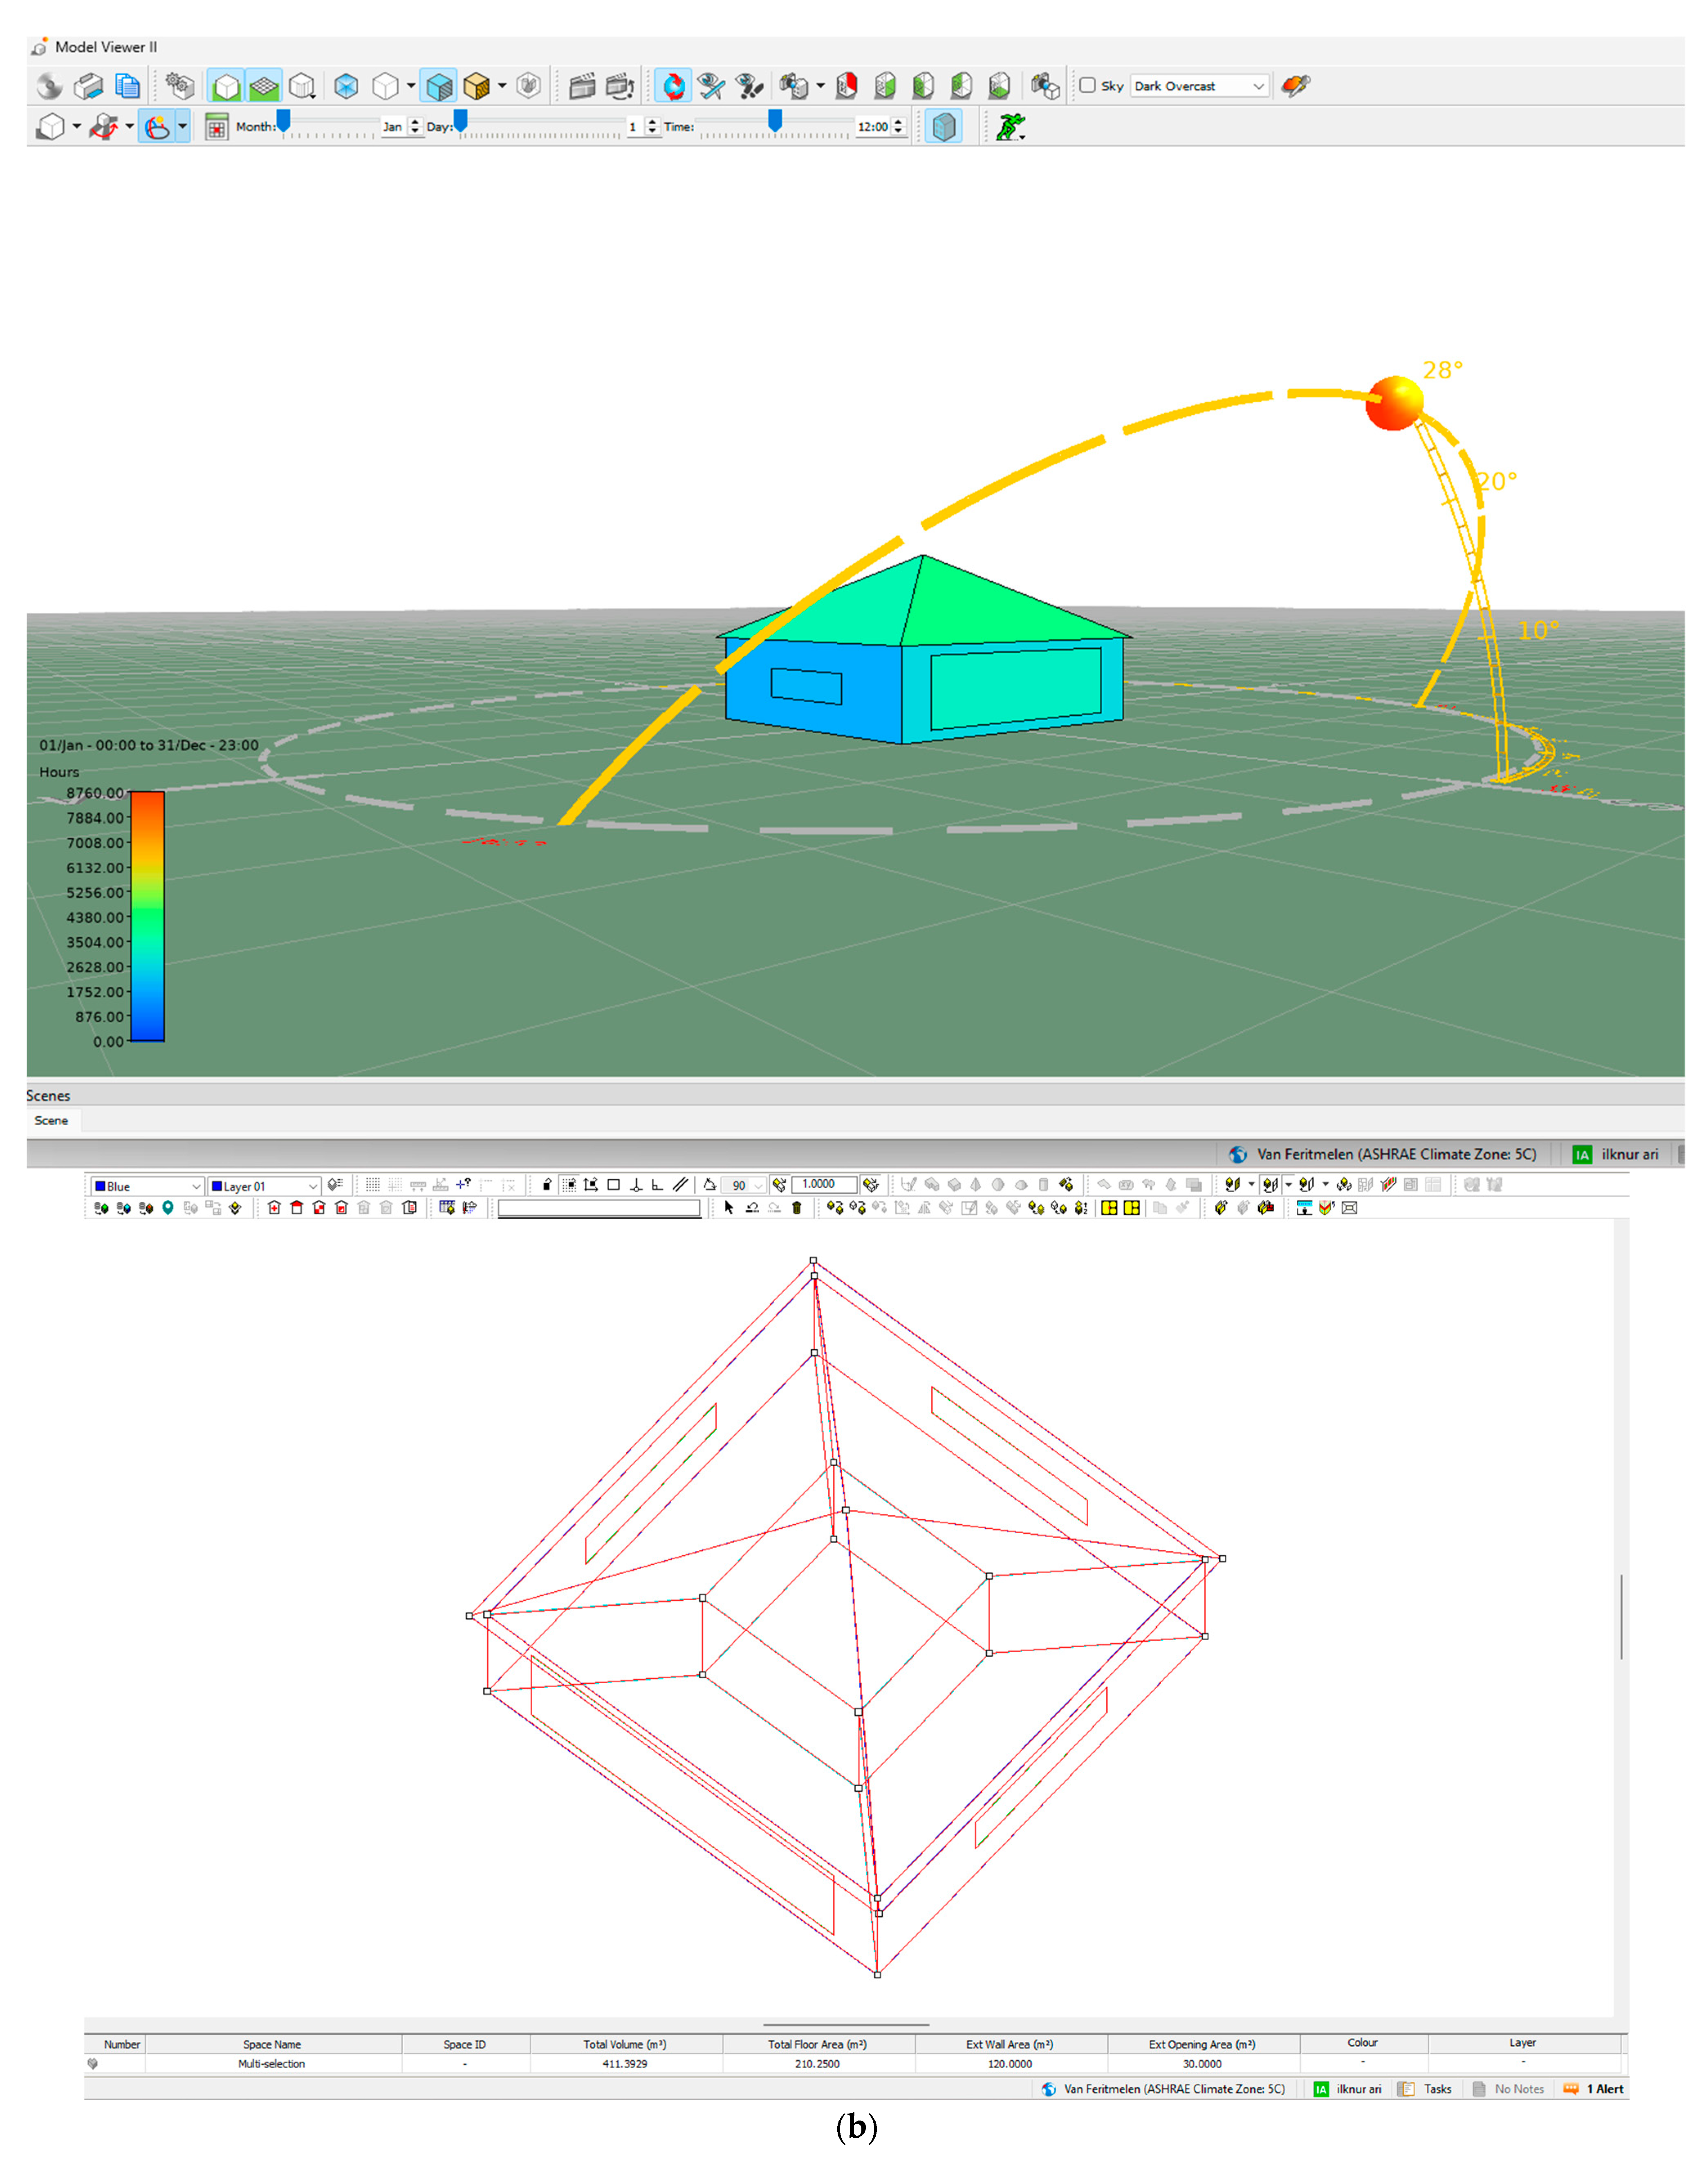Click the Tasks button in status bar
This screenshot has width=1708, height=2161.
1425,2089
